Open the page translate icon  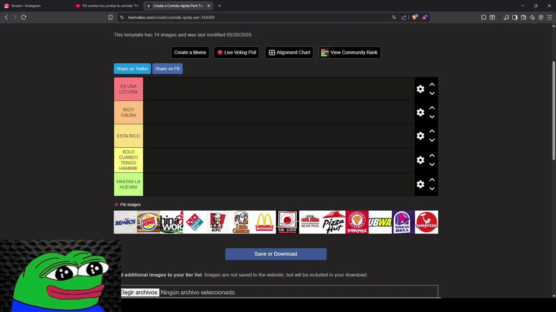click(394, 17)
